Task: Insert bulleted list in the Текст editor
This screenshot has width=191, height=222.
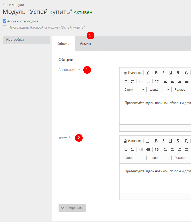Action: 132,149
